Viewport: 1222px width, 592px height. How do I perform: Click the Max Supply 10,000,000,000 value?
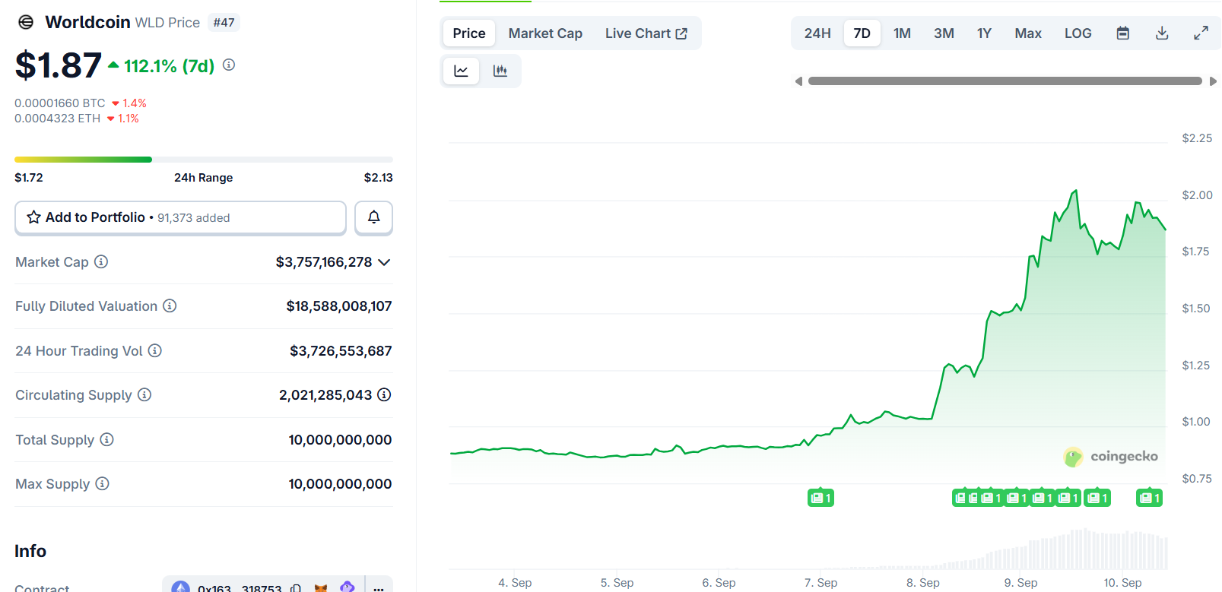click(x=340, y=484)
